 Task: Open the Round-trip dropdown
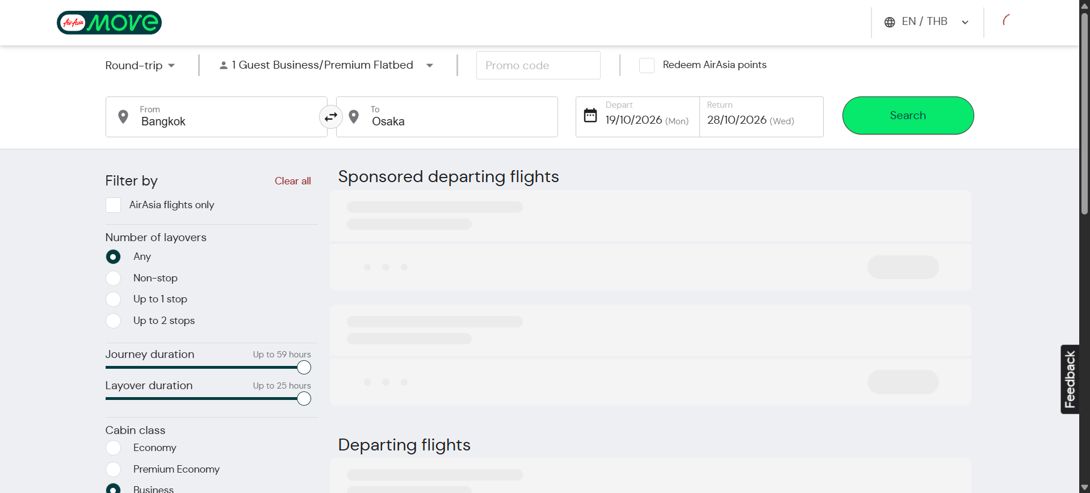(140, 66)
